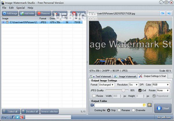Click the Add image toolbar button
This screenshot has height=121, width=174.
(10, 13)
